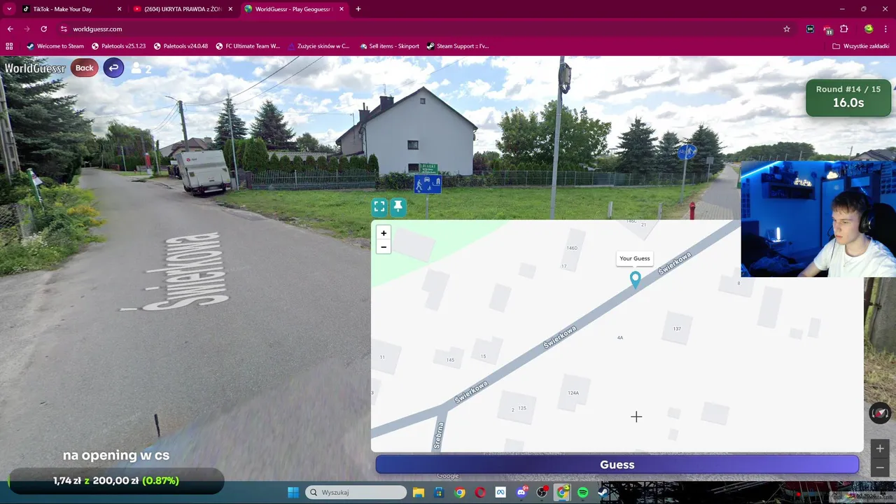Zoom out the guess map

coord(384,247)
